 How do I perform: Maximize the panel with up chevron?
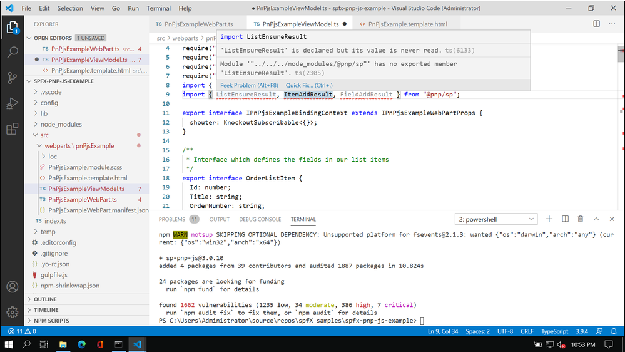click(x=596, y=219)
